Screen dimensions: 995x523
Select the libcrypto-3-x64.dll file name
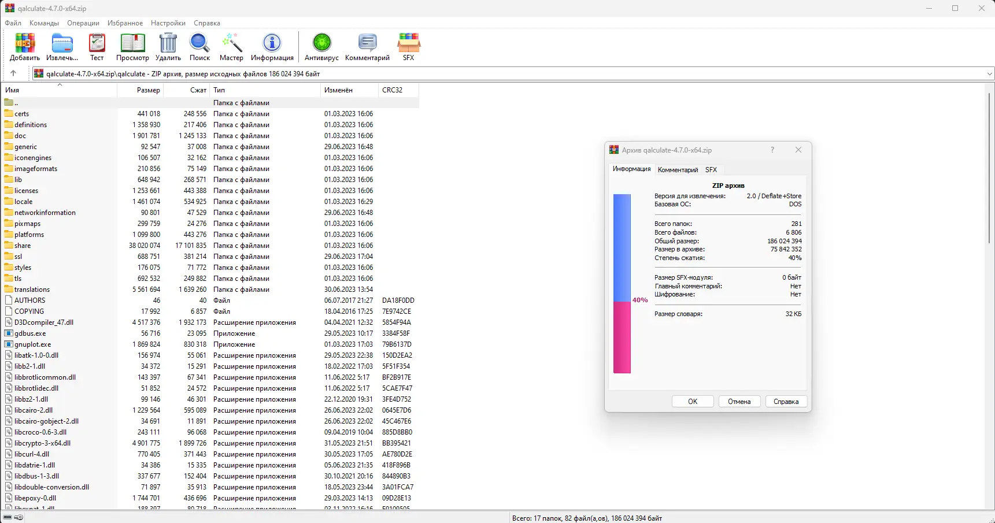click(43, 443)
